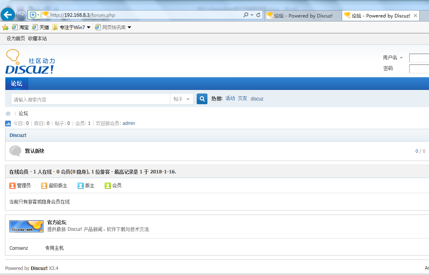This screenshot has height=275, width=429.
Task: Click the compatibility shield icon in address bar
Action: (x=33, y=15)
